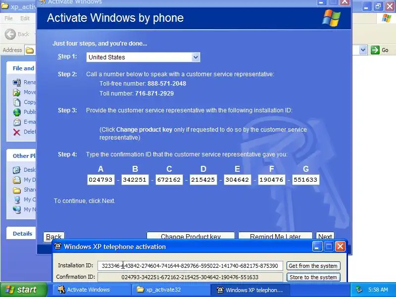Expand the Explorer address bar dropdown arrow

pyautogui.click(x=363, y=50)
